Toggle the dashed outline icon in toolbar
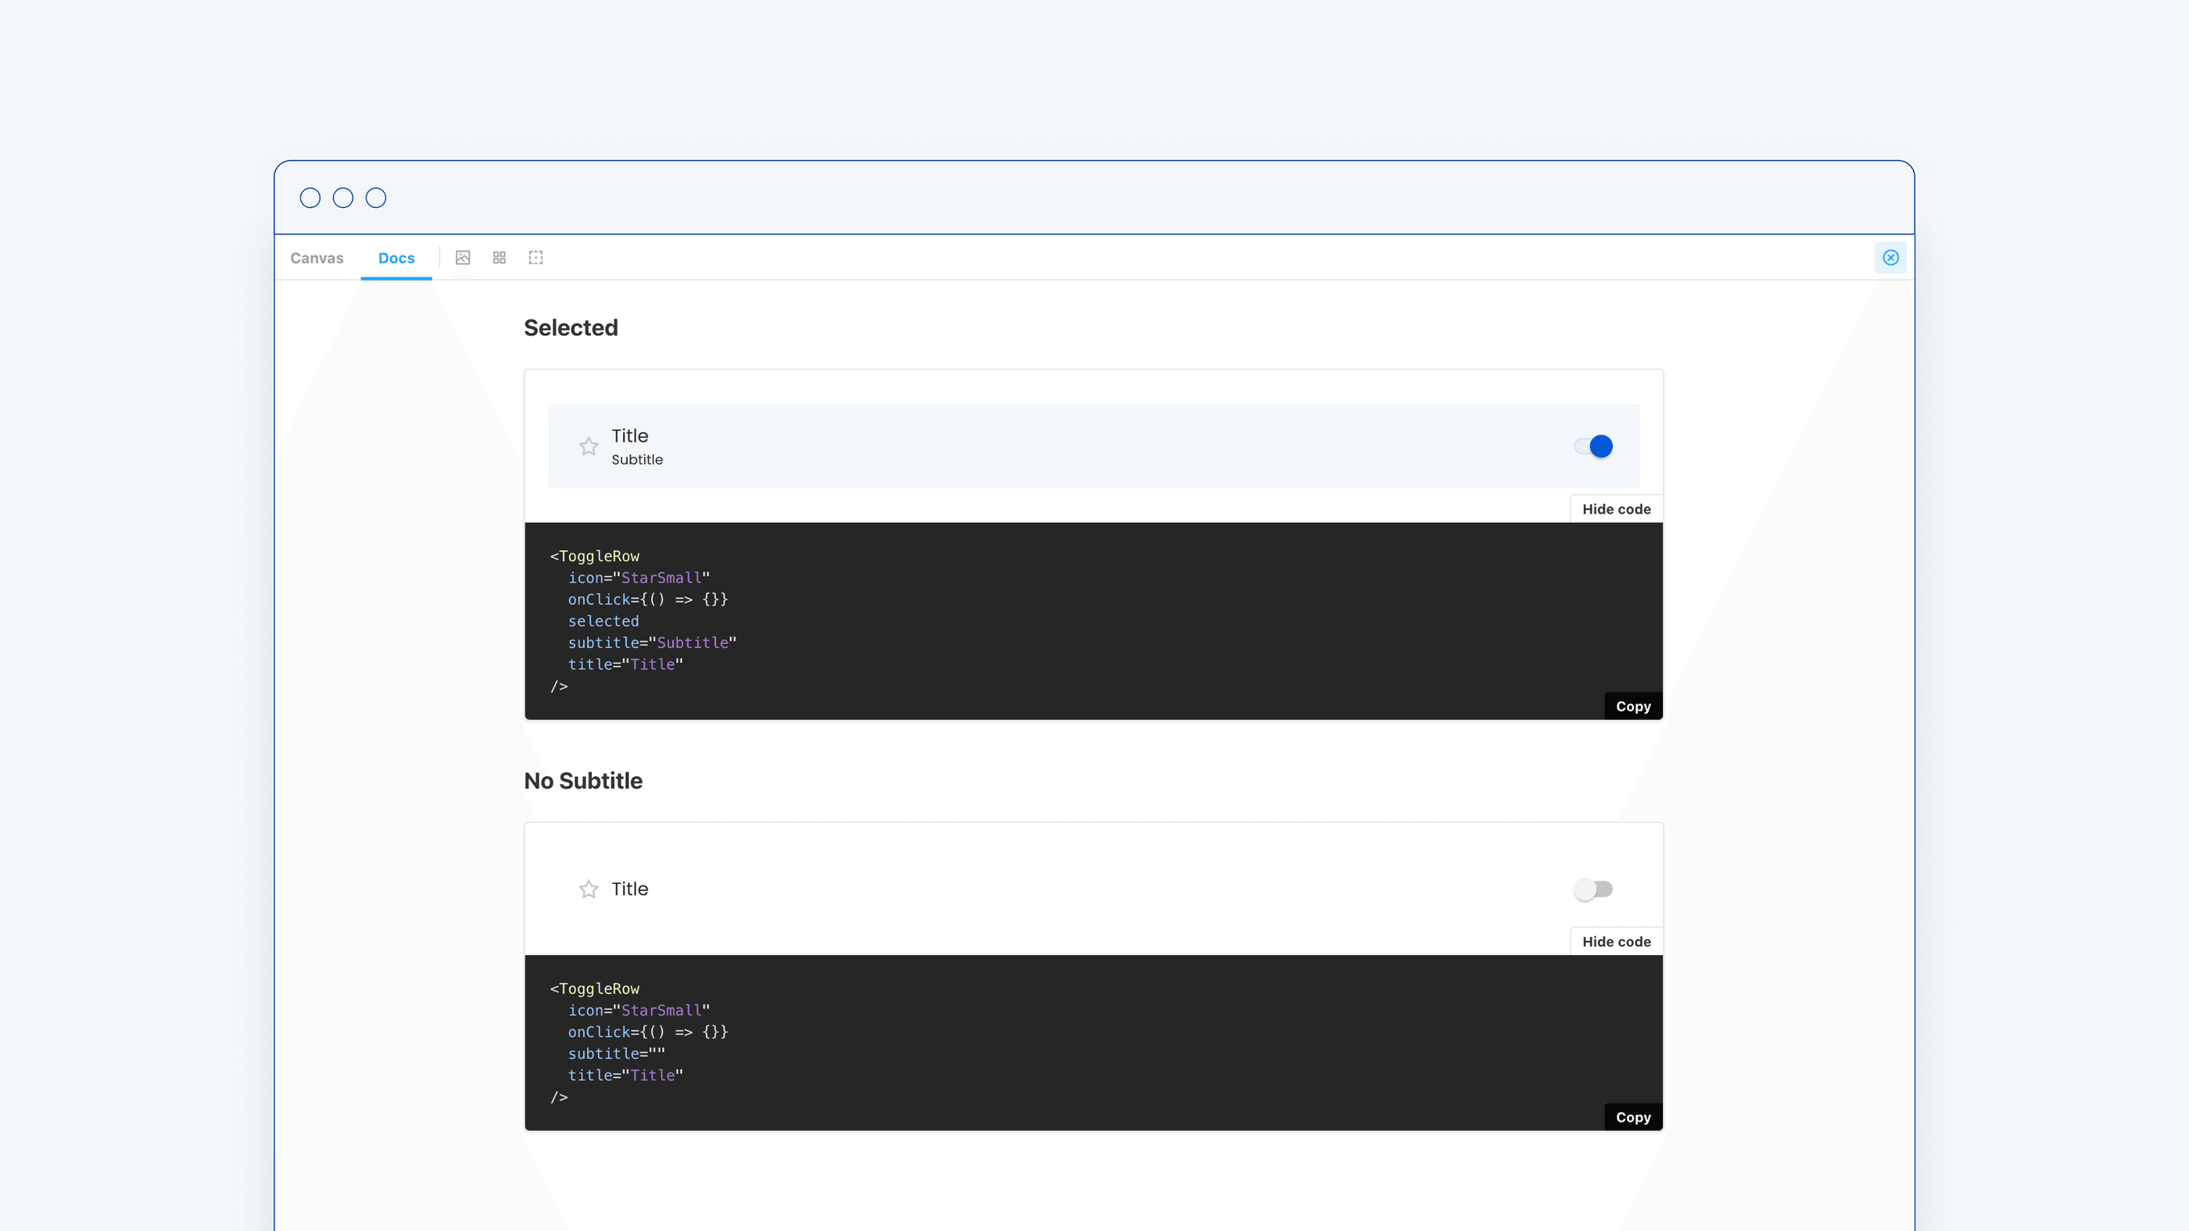2189x1231 pixels. (536, 257)
